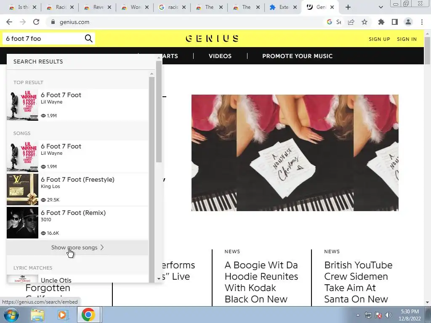Screen dimensions: 431x323
Task: Click the browser back arrow
Action: [x=9, y=22]
